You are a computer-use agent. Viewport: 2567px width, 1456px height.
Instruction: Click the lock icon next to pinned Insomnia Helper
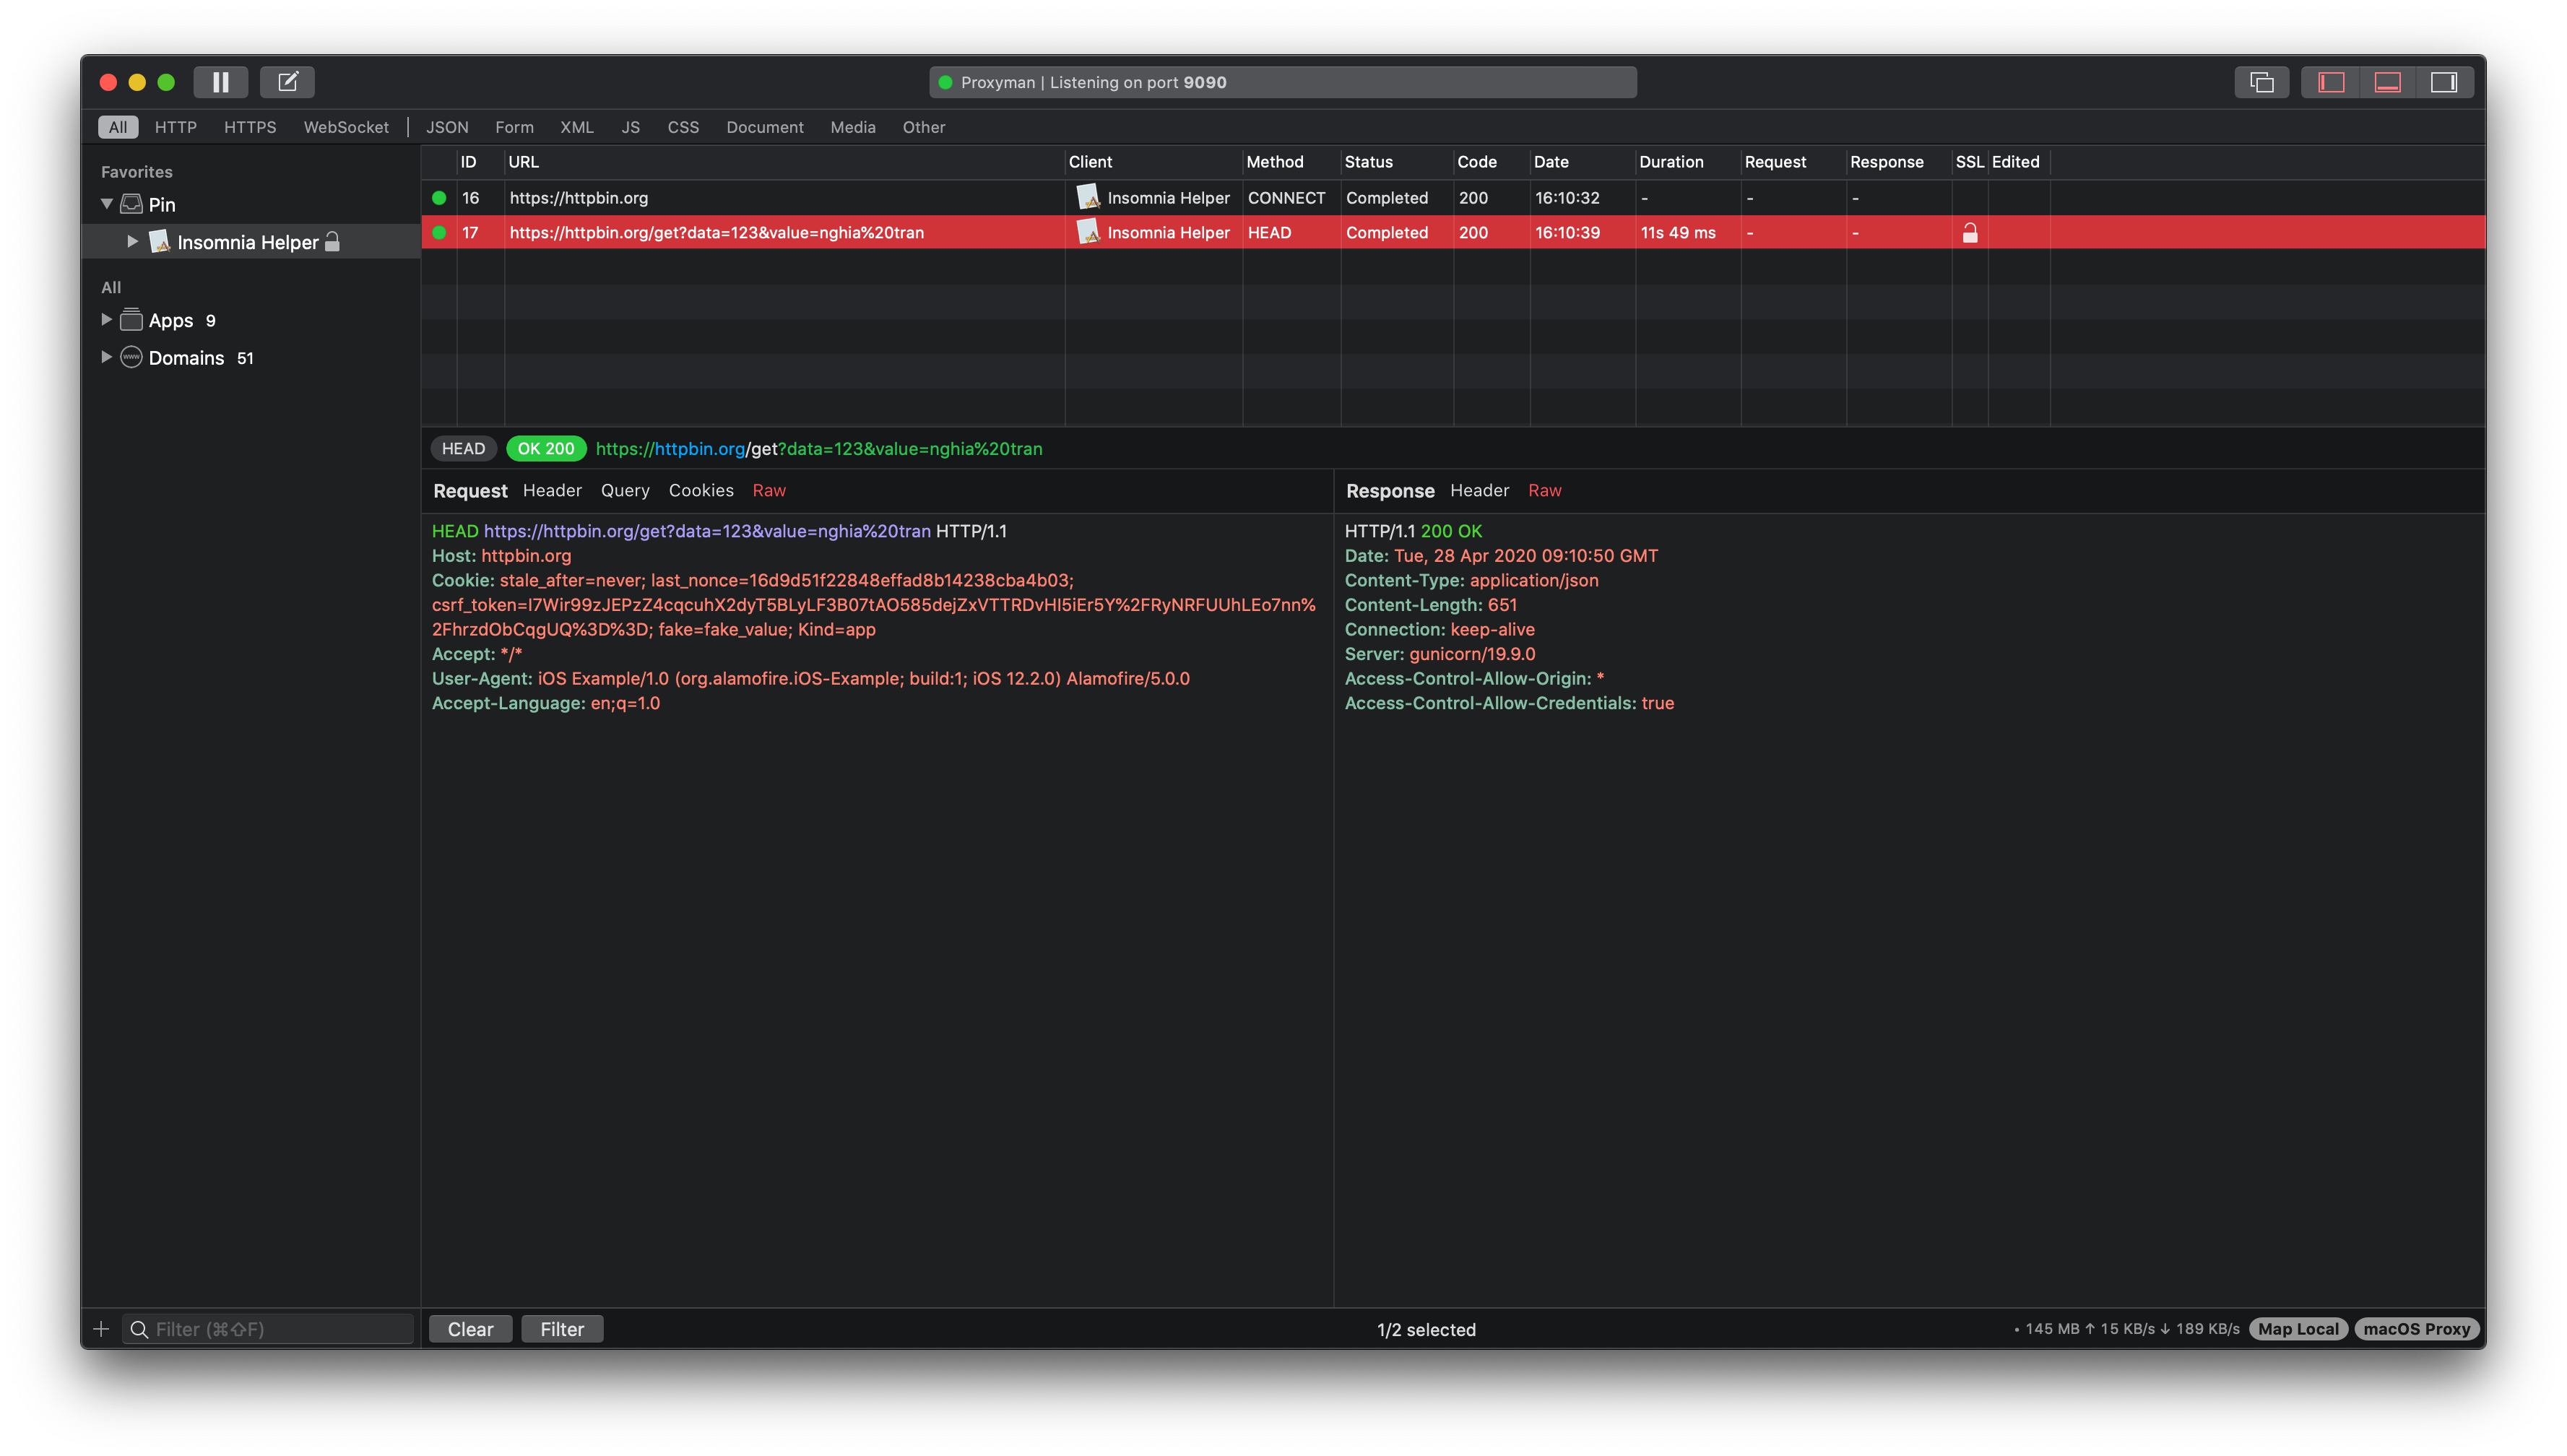point(332,241)
